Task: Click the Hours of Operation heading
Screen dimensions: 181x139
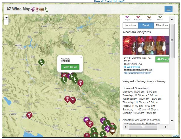Action: tap(135, 88)
